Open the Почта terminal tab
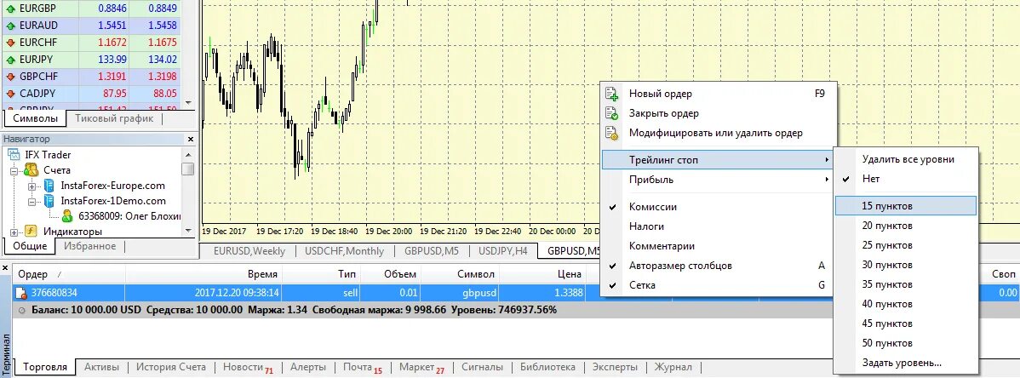 (x=363, y=367)
